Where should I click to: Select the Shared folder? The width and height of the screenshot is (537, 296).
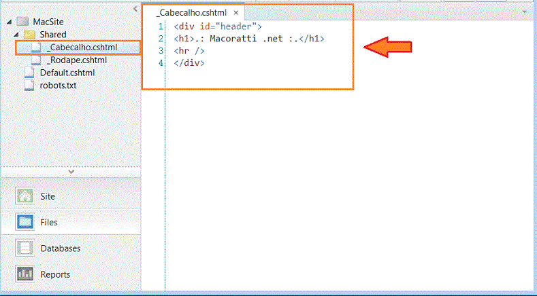[x=53, y=35]
